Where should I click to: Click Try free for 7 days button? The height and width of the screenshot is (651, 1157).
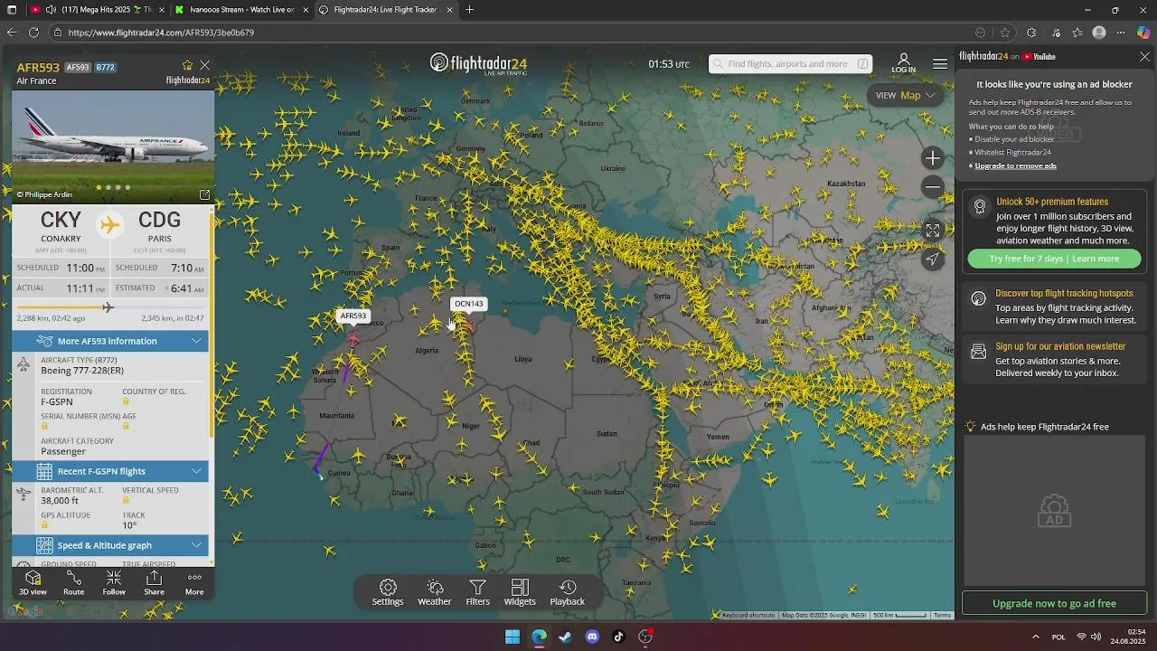click(x=1054, y=259)
